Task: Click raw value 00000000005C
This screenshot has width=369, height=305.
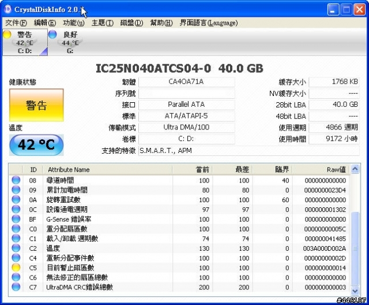Action: point(325,229)
